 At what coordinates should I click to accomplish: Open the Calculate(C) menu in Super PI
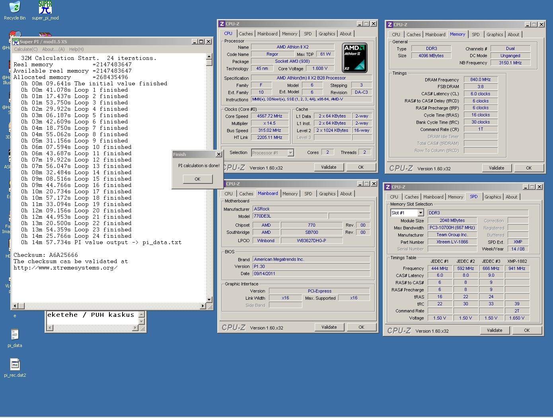click(26, 49)
